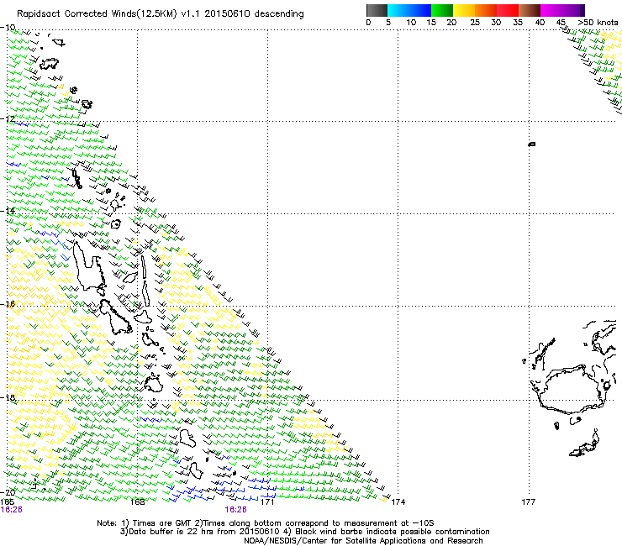
Task: Select the green 15-20 knots legend segment
Action: click(442, 10)
